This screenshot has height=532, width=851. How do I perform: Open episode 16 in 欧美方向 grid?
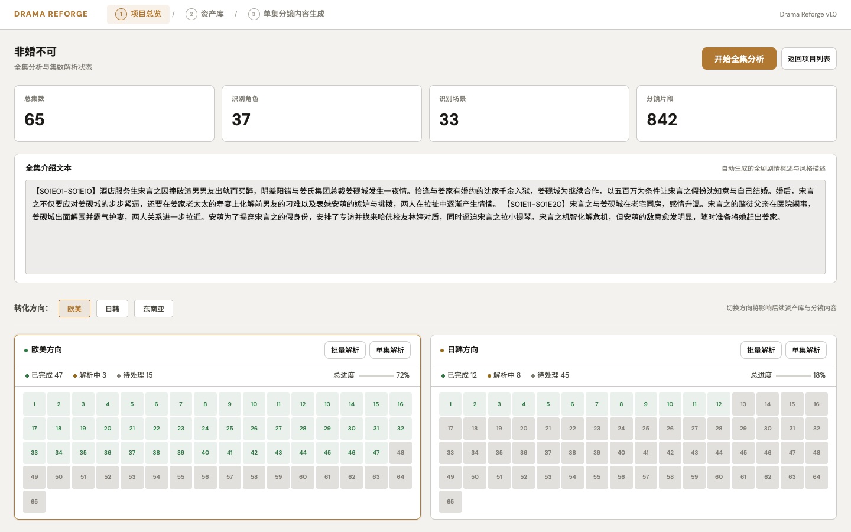pyautogui.click(x=401, y=404)
